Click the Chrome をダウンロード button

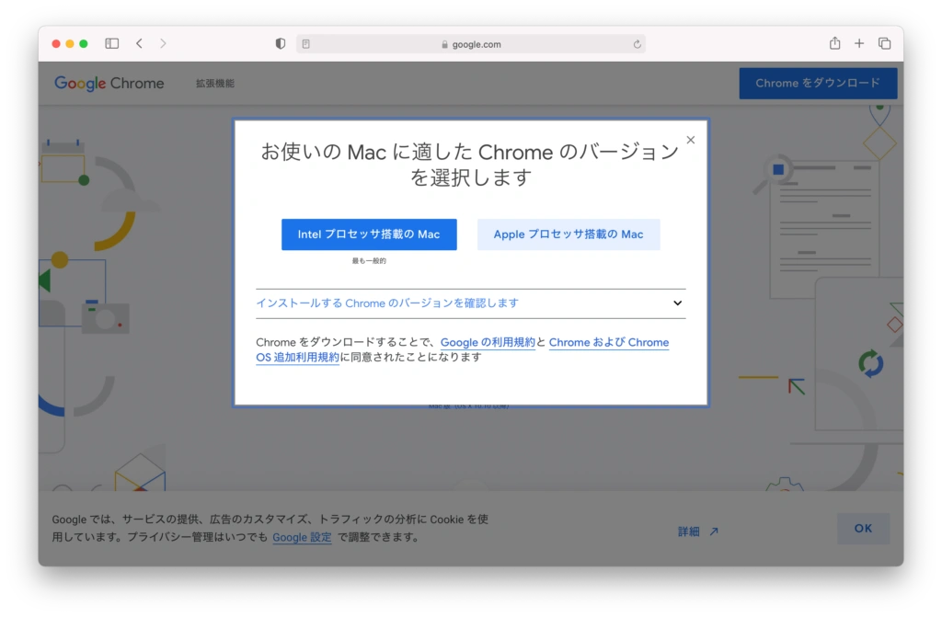[x=818, y=84]
